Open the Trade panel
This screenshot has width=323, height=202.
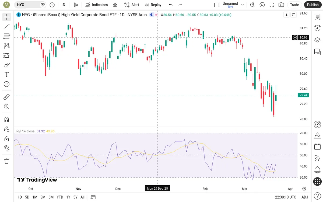coord(294,5)
